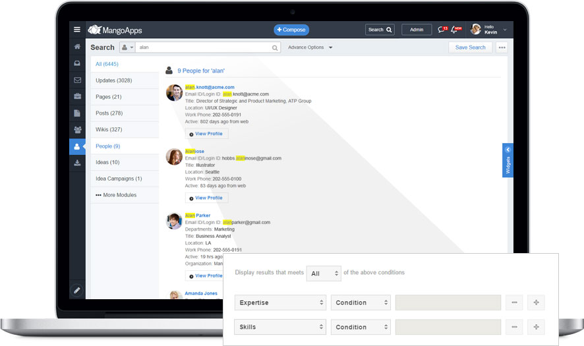View Profile for Alan Parker

click(206, 275)
